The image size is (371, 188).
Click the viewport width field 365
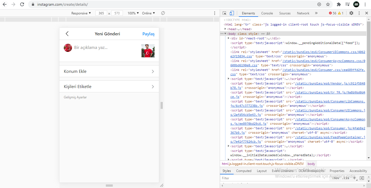pyautogui.click(x=101, y=13)
